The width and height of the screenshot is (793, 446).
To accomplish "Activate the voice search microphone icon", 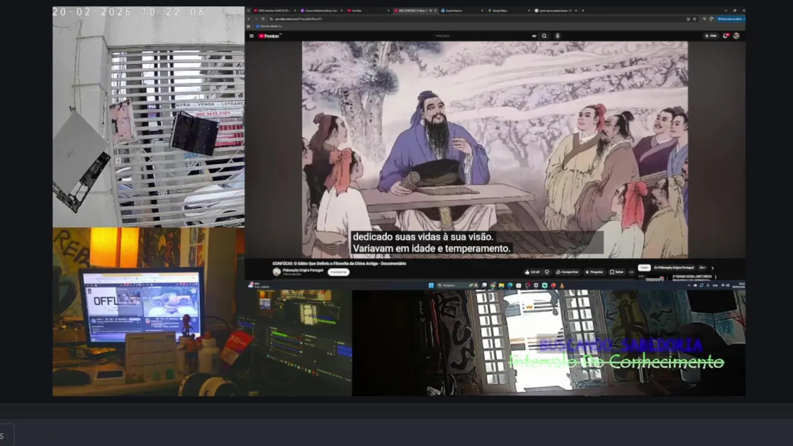I will pyautogui.click(x=558, y=36).
